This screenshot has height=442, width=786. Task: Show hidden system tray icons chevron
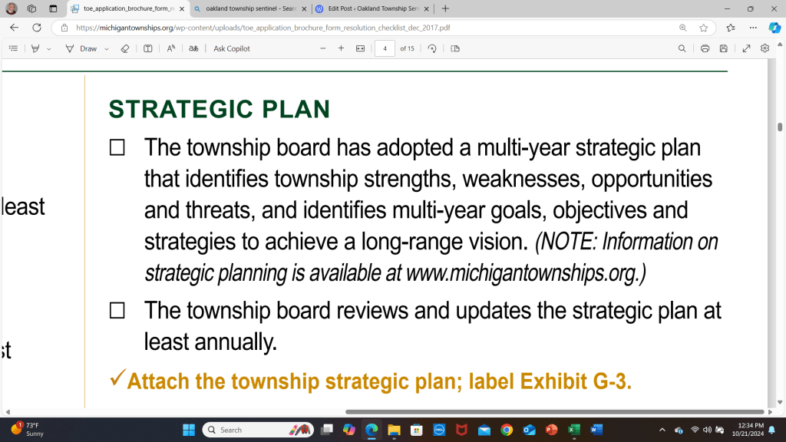point(662,430)
